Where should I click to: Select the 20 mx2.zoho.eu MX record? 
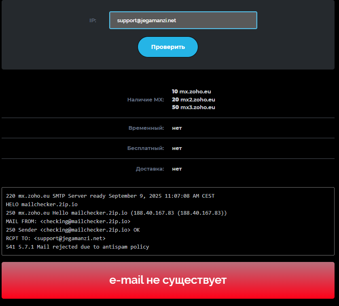pos(193,99)
